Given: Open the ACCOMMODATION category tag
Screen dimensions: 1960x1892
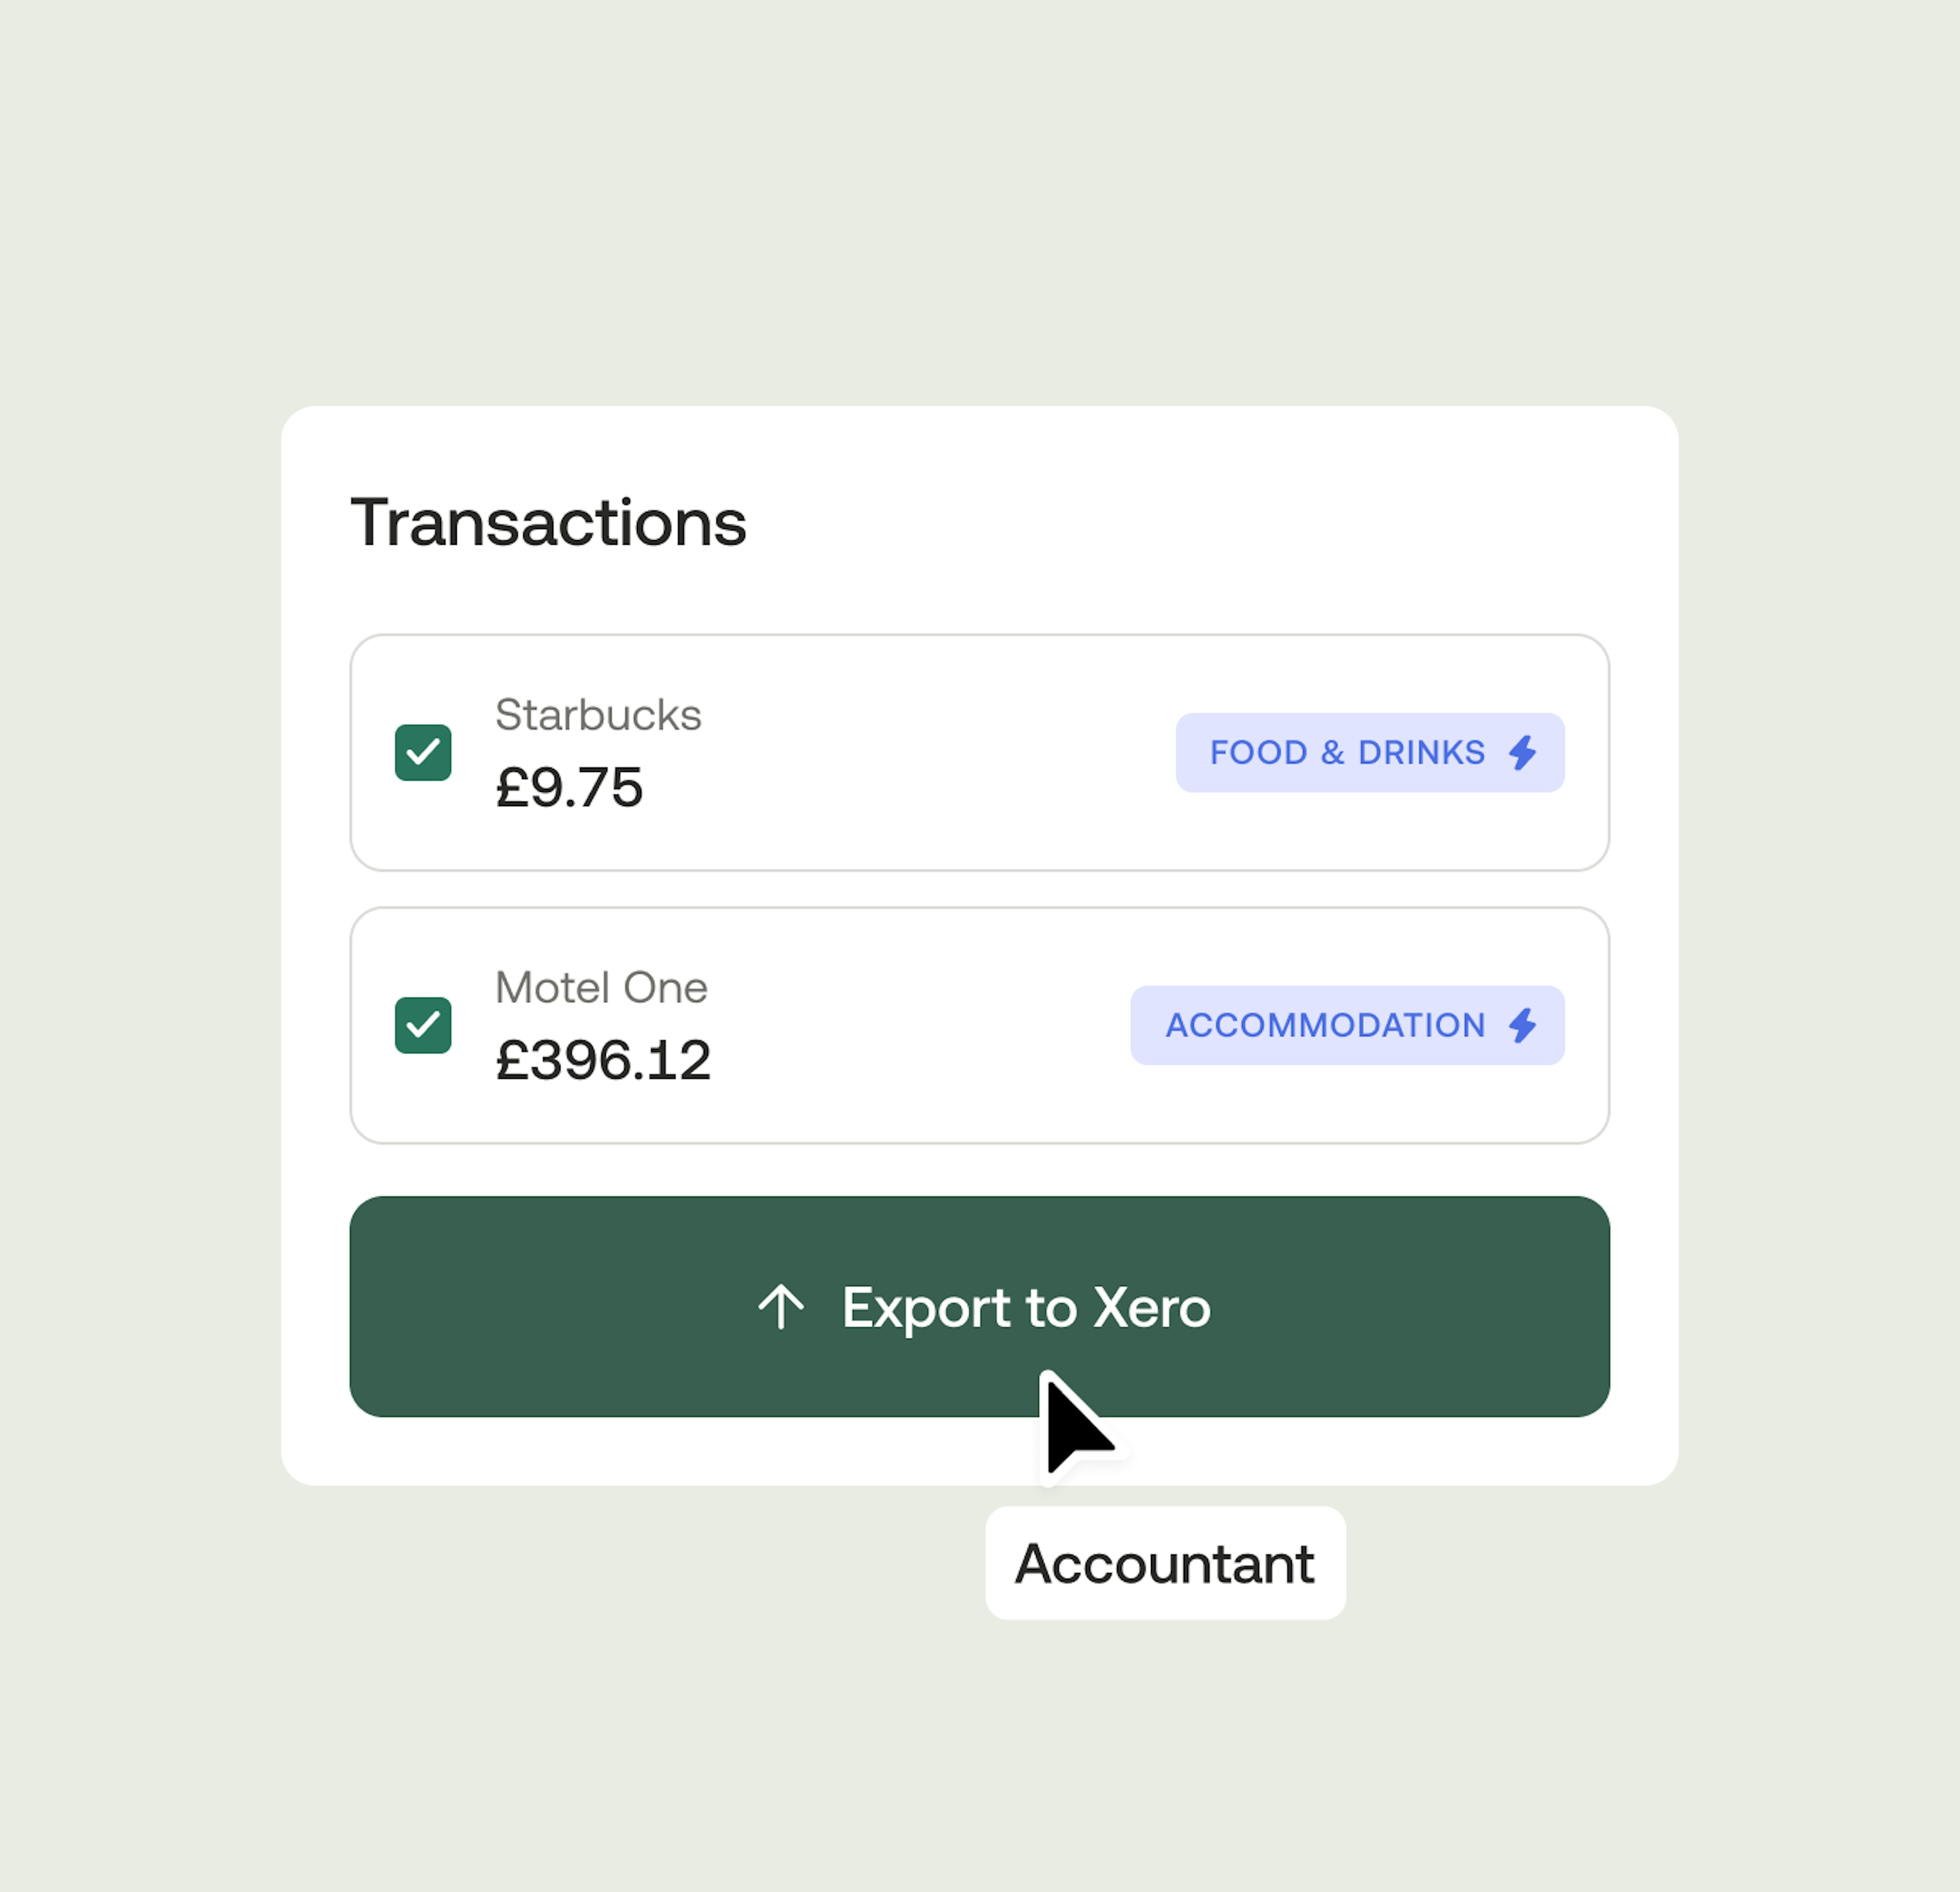Looking at the screenshot, I should pos(1347,1025).
